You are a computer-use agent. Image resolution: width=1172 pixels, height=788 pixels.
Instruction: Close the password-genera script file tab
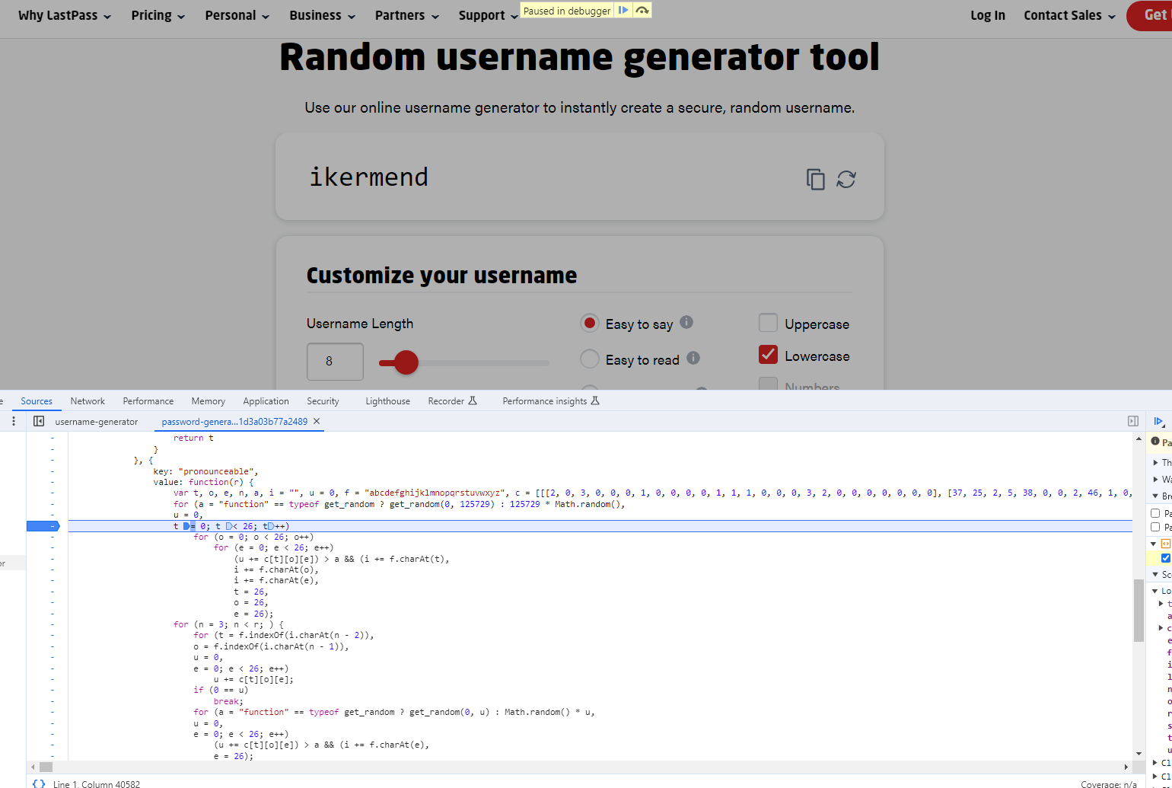point(317,421)
